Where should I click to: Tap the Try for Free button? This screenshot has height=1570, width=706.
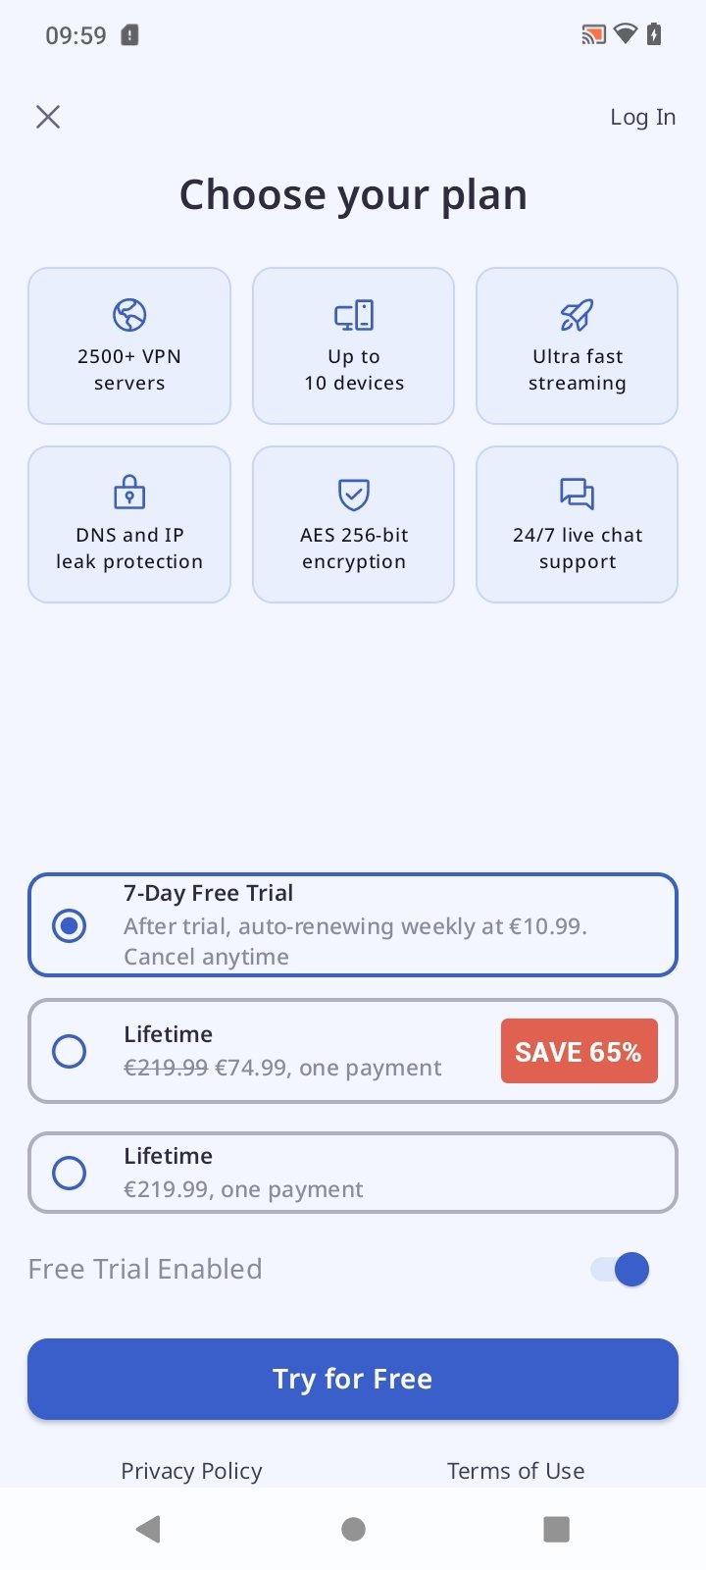pyautogui.click(x=353, y=1379)
